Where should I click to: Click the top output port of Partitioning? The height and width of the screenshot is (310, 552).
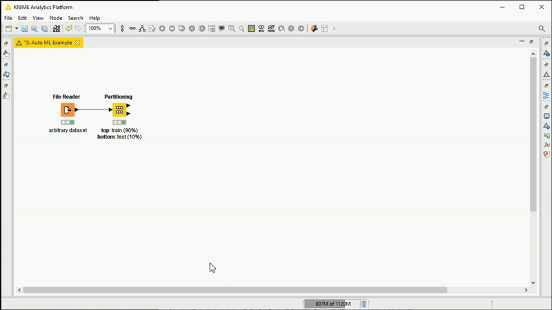tap(128, 105)
